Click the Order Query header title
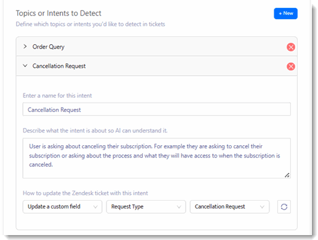Image resolution: width=318 pixels, height=240 pixels. (x=49, y=47)
